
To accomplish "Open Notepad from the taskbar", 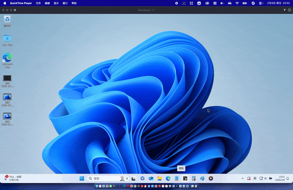I will (x=176, y=178).
